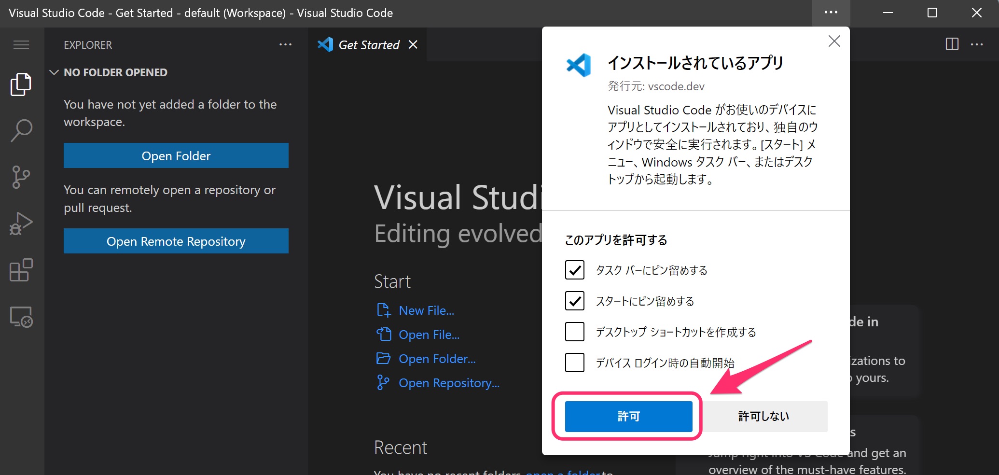Click the Recent section heading

tap(401, 447)
